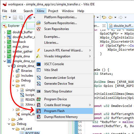Expand the loopback project node
Viewport: 134px width, 134px height.
tap(5, 42)
